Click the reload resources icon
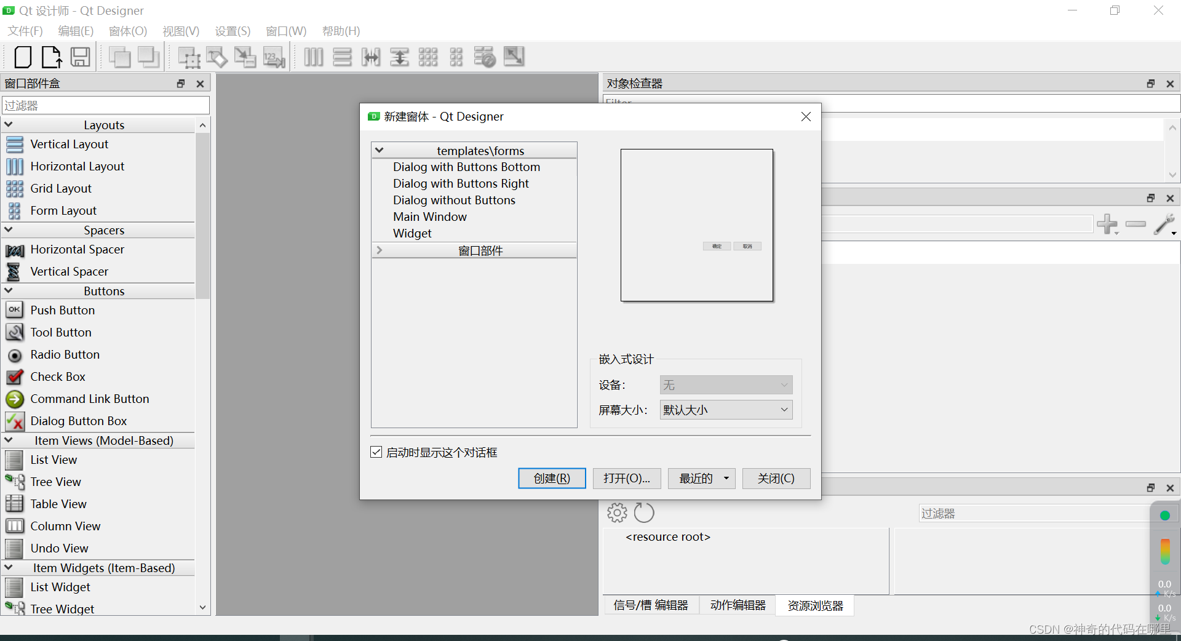The image size is (1181, 641). [644, 512]
